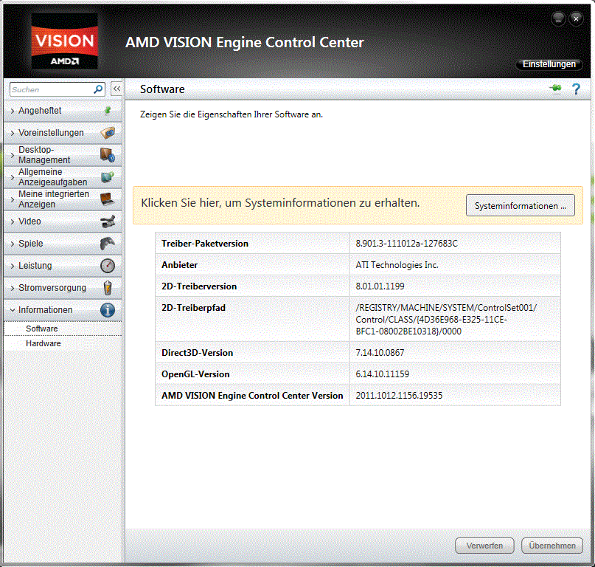The height and width of the screenshot is (567, 595).
Task: Expand the Angeheftet section arrow
Action: point(13,111)
